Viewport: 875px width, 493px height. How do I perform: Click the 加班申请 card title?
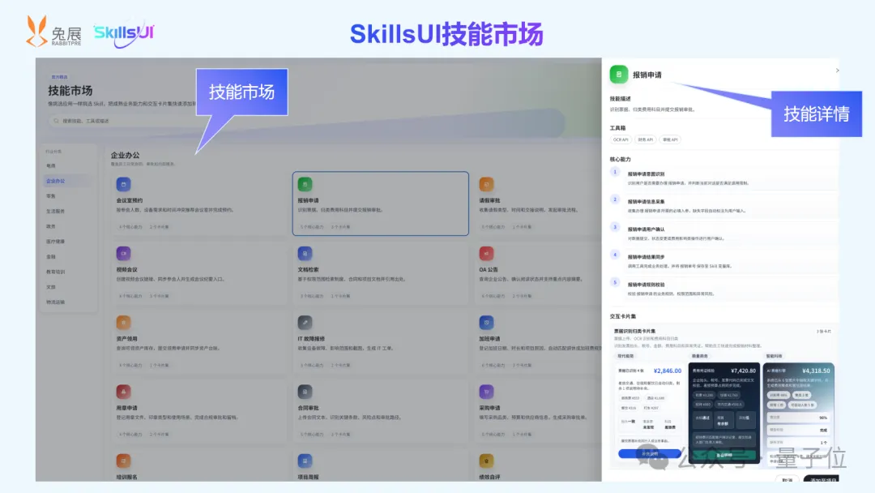[x=489, y=339]
